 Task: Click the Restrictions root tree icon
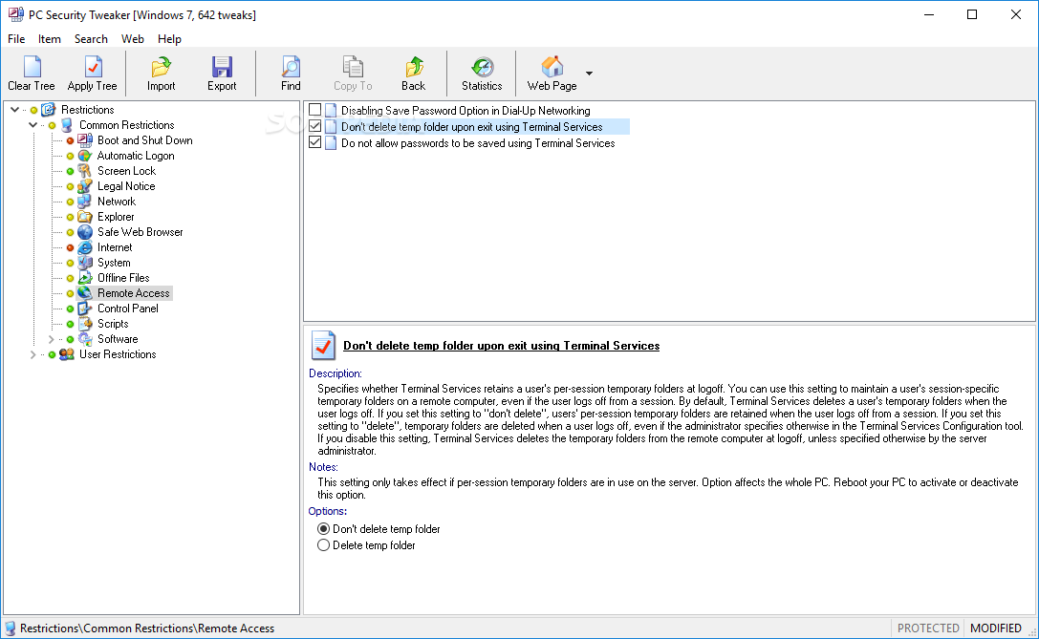click(48, 110)
